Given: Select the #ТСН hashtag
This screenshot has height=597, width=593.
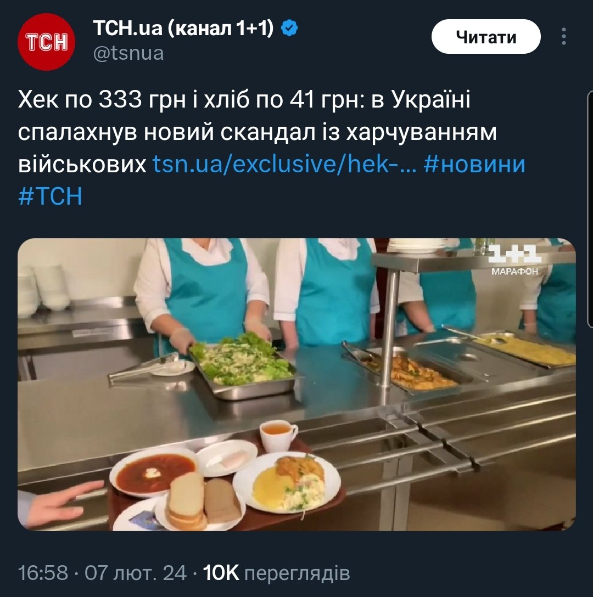Looking at the screenshot, I should click(51, 196).
